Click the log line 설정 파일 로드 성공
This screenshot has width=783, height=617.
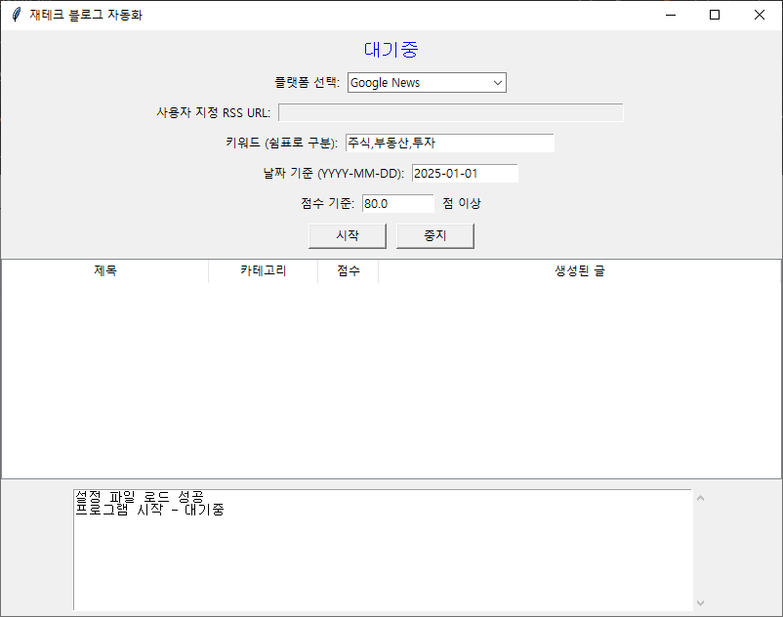(140, 496)
